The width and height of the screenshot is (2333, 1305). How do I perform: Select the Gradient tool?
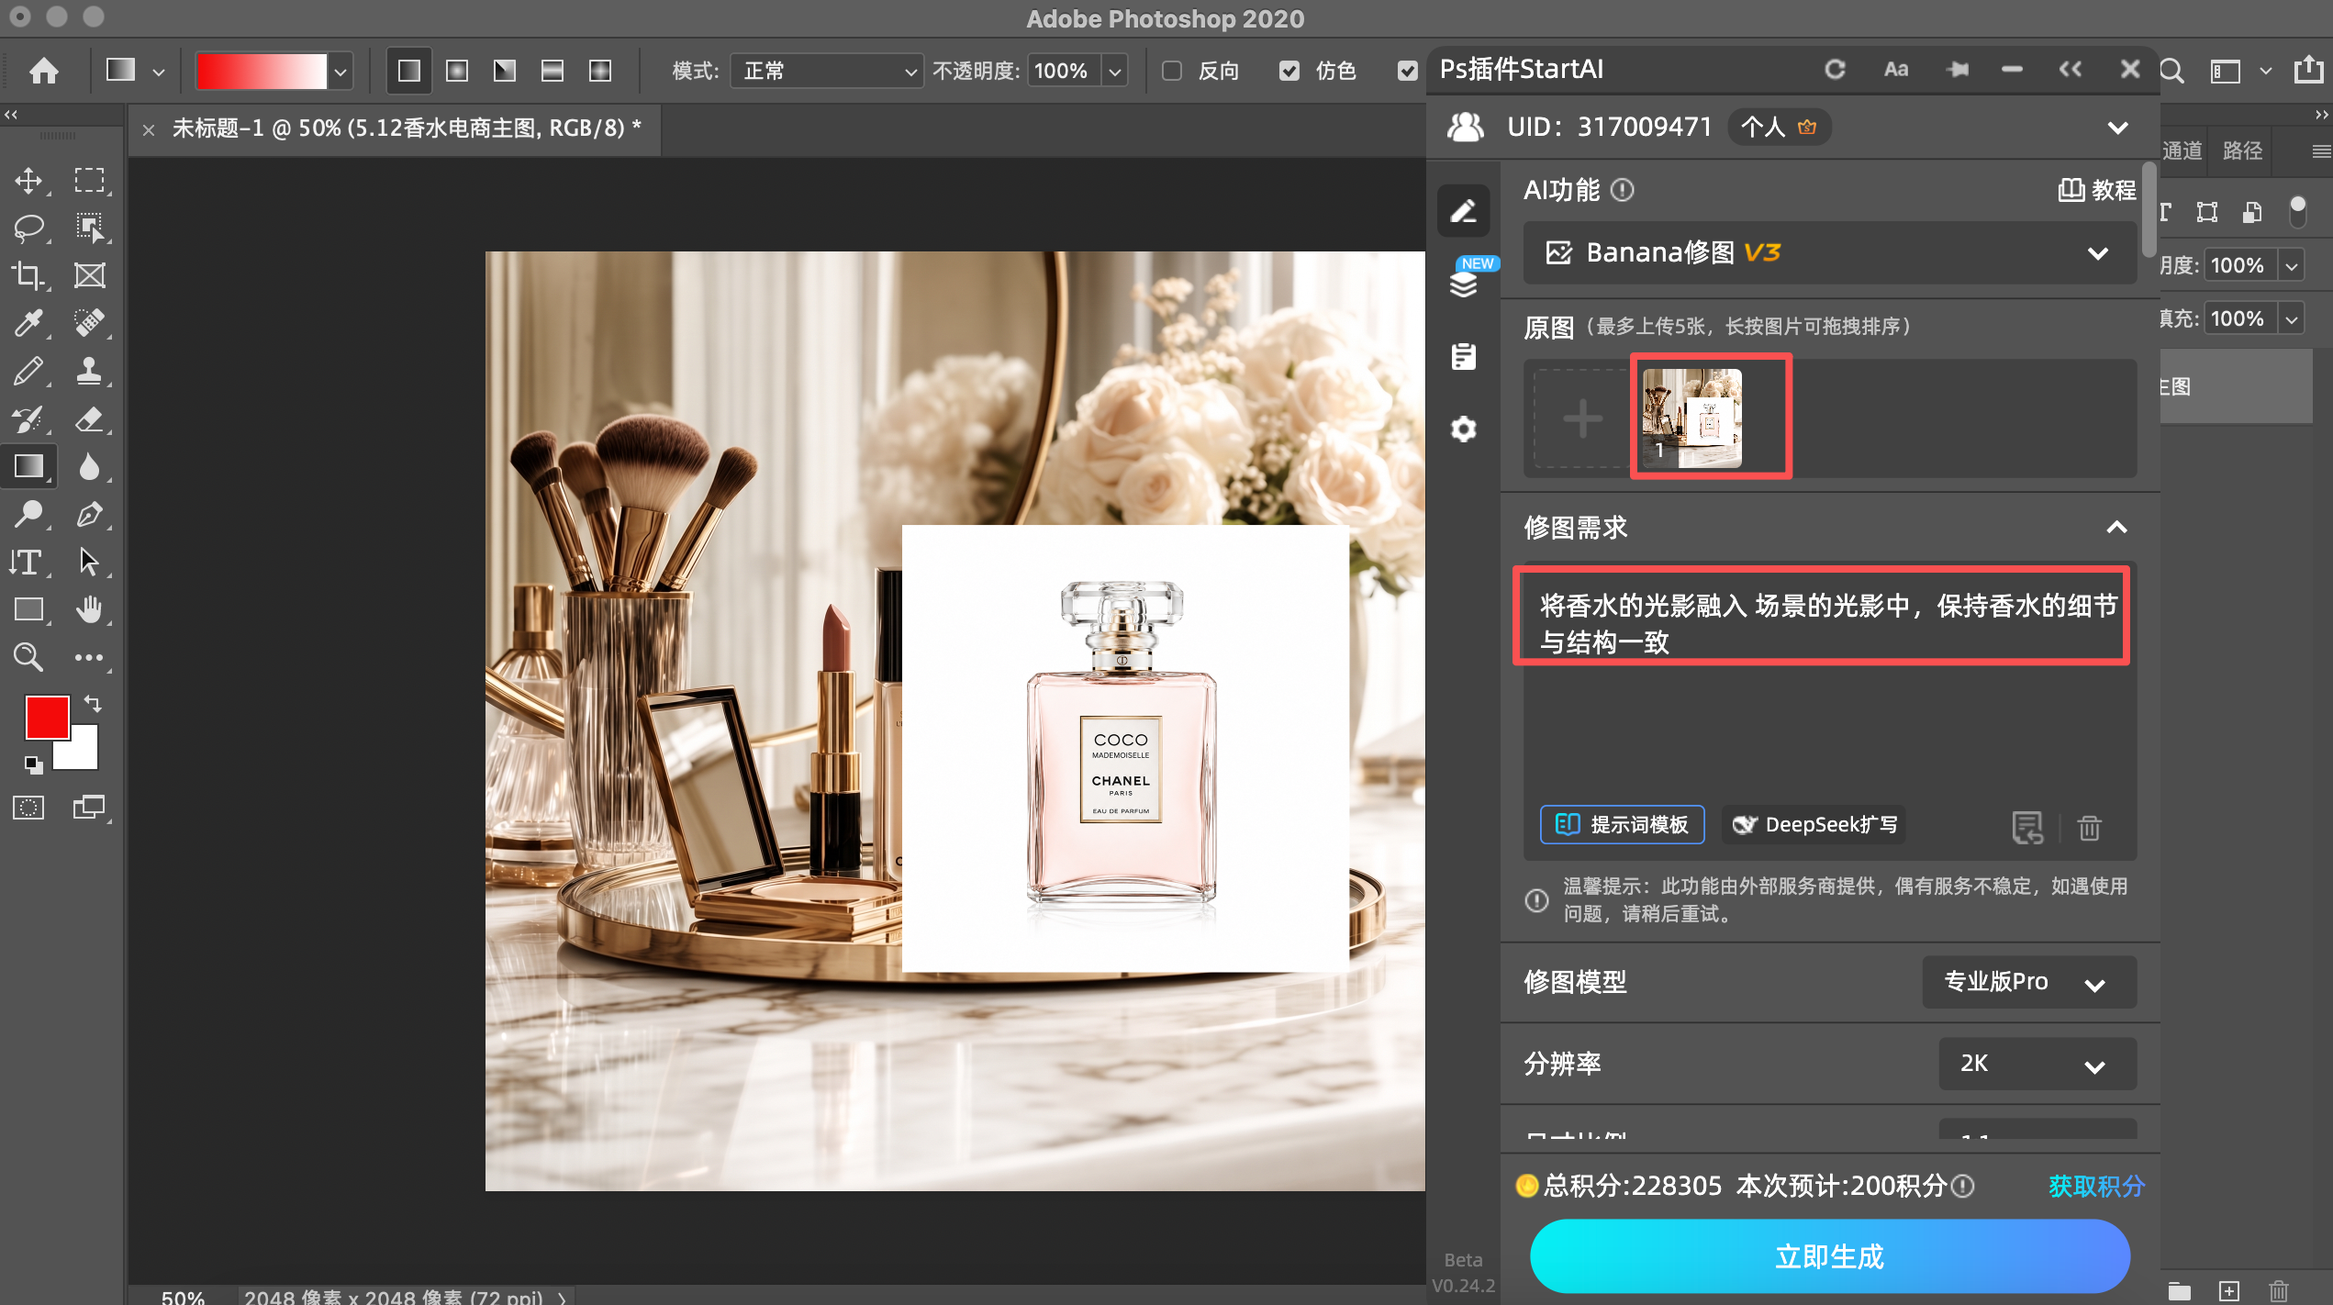coord(28,466)
